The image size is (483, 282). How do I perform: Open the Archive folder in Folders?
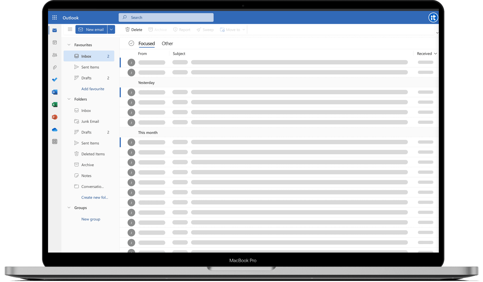(x=89, y=165)
